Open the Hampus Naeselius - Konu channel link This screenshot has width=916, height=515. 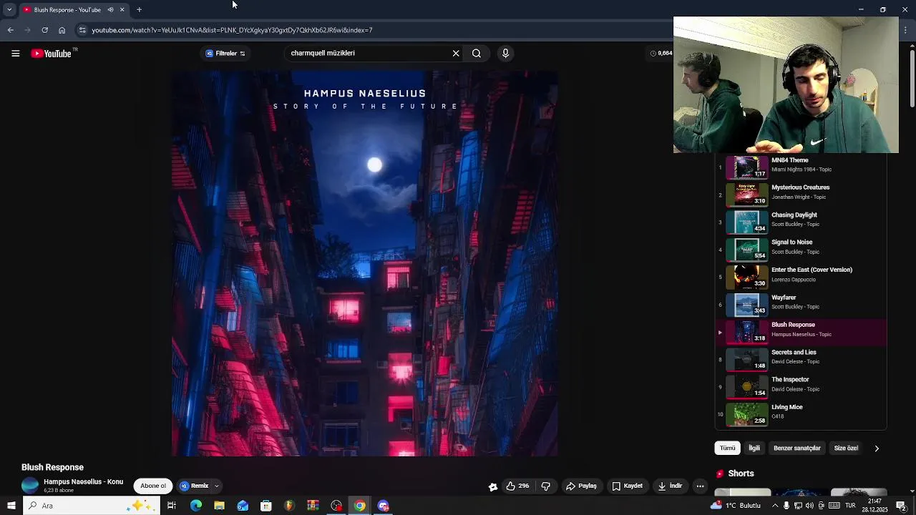coord(83,482)
